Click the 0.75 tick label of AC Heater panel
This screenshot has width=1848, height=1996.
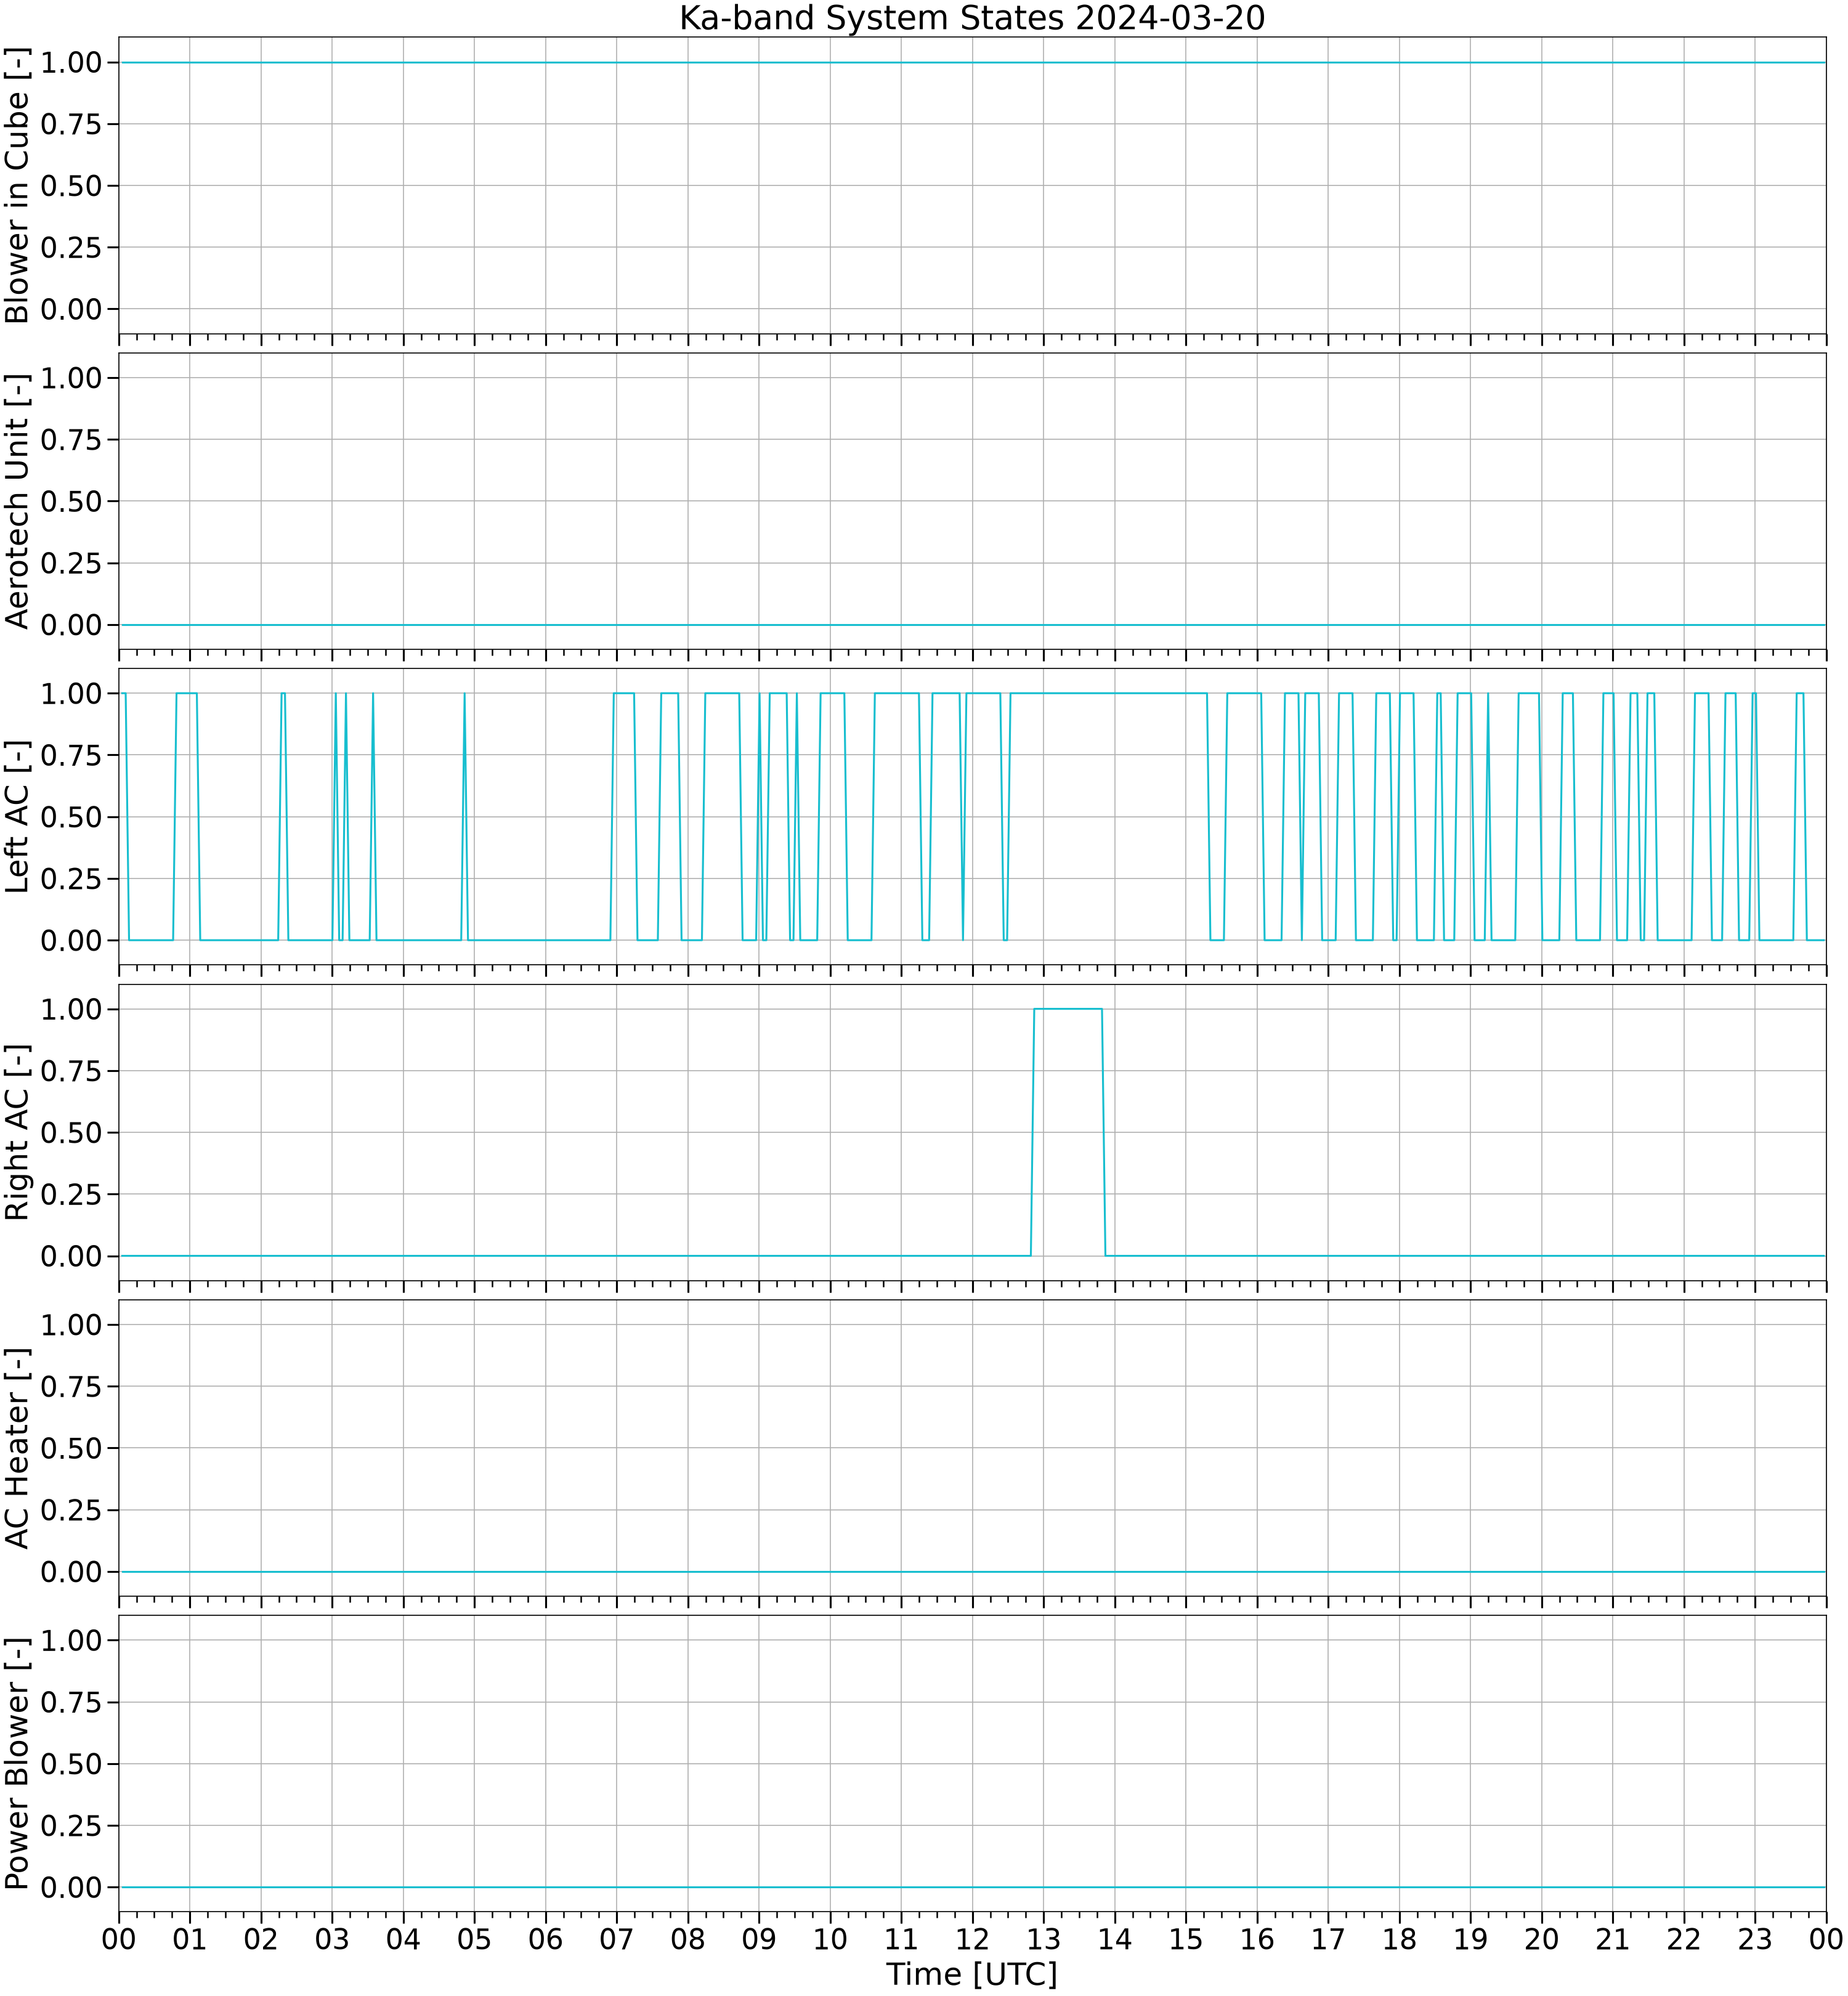[x=71, y=1386]
